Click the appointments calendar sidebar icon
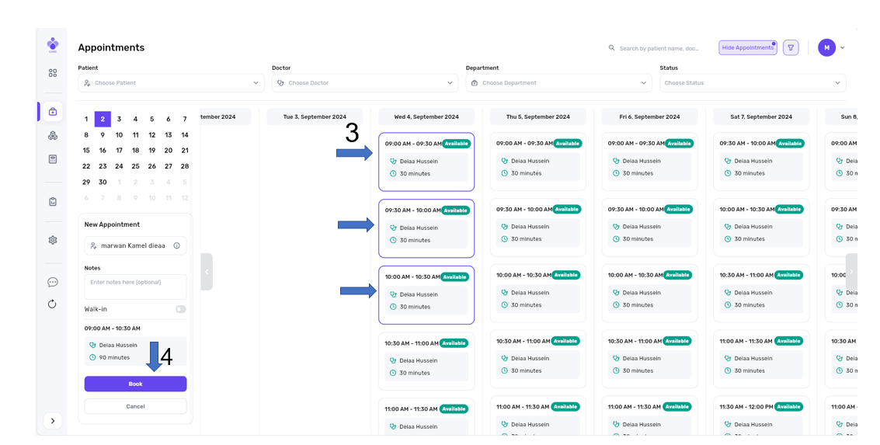The width and height of the screenshot is (880, 445). click(x=53, y=112)
